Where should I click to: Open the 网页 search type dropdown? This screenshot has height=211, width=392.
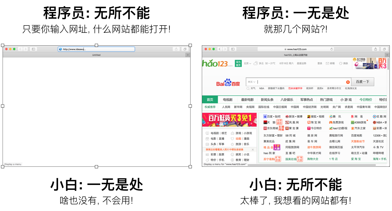point(252,82)
